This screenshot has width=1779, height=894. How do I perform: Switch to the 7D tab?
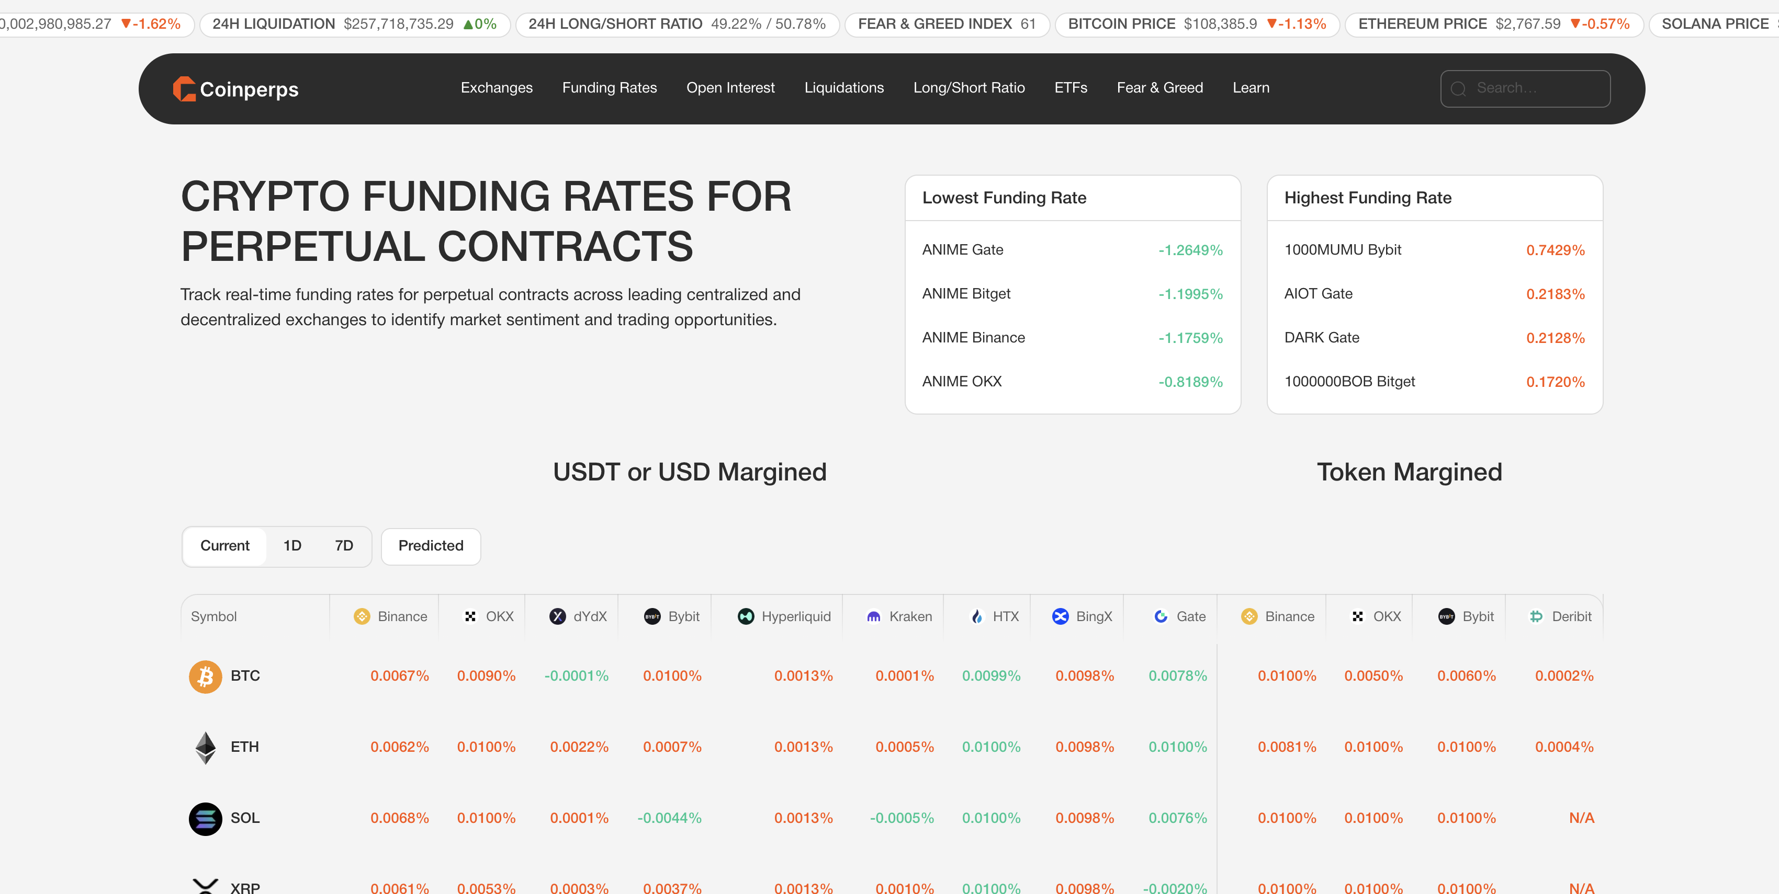[344, 546]
